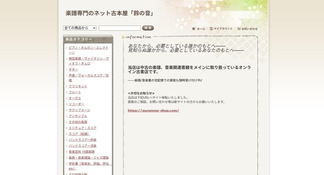Open the アンサンブル category
The width and height of the screenshot is (324, 175).
(78, 116)
